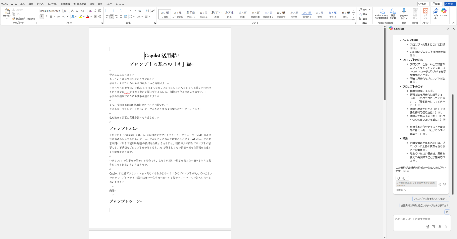Decrease the paragraph indent

(x=130, y=11)
